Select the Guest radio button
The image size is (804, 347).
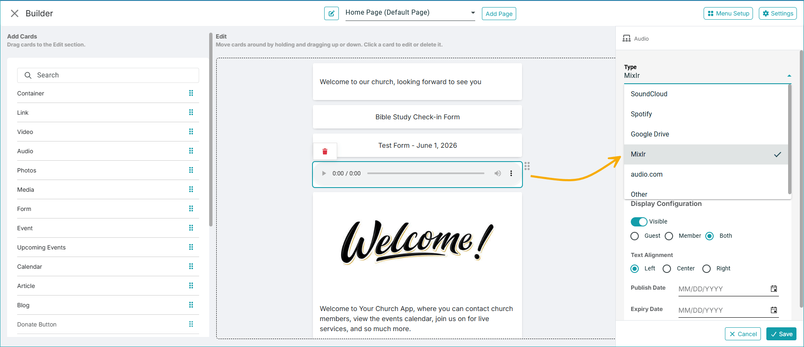pyautogui.click(x=635, y=236)
